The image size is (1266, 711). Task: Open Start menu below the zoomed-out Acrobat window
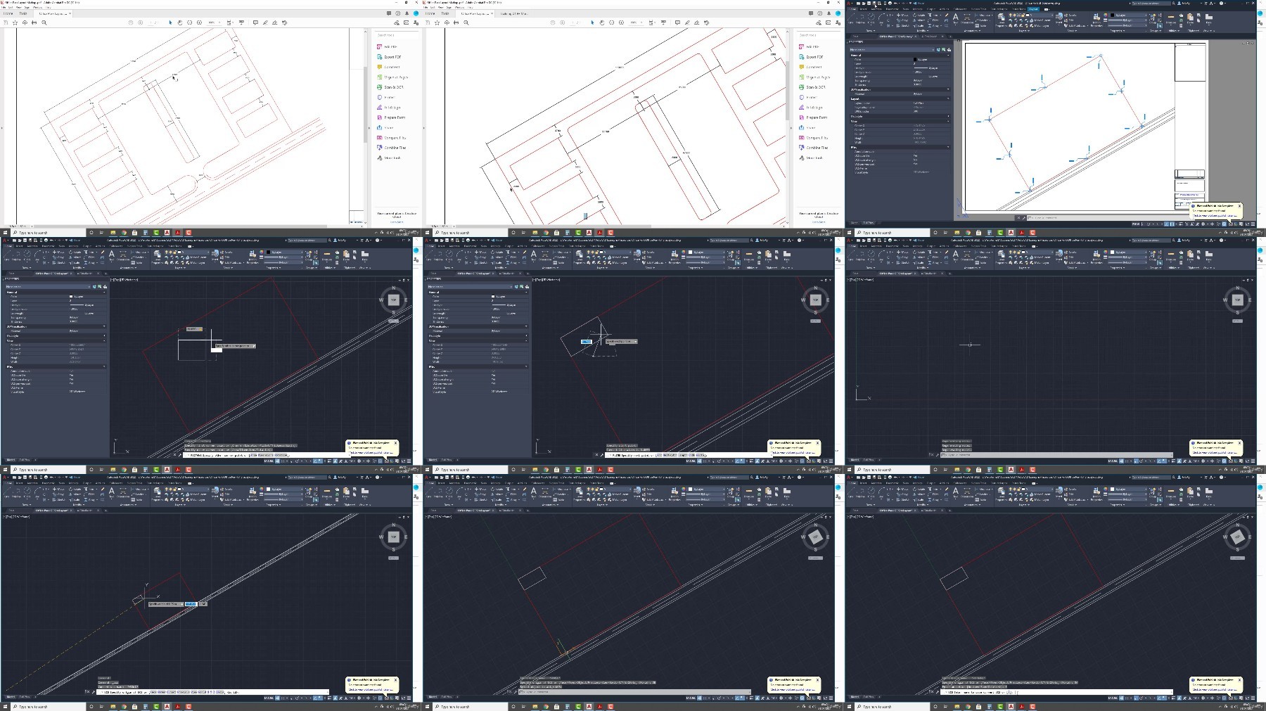click(x=6, y=233)
